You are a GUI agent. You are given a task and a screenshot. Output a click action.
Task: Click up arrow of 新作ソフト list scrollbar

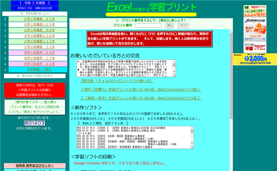[x=192, y=128]
